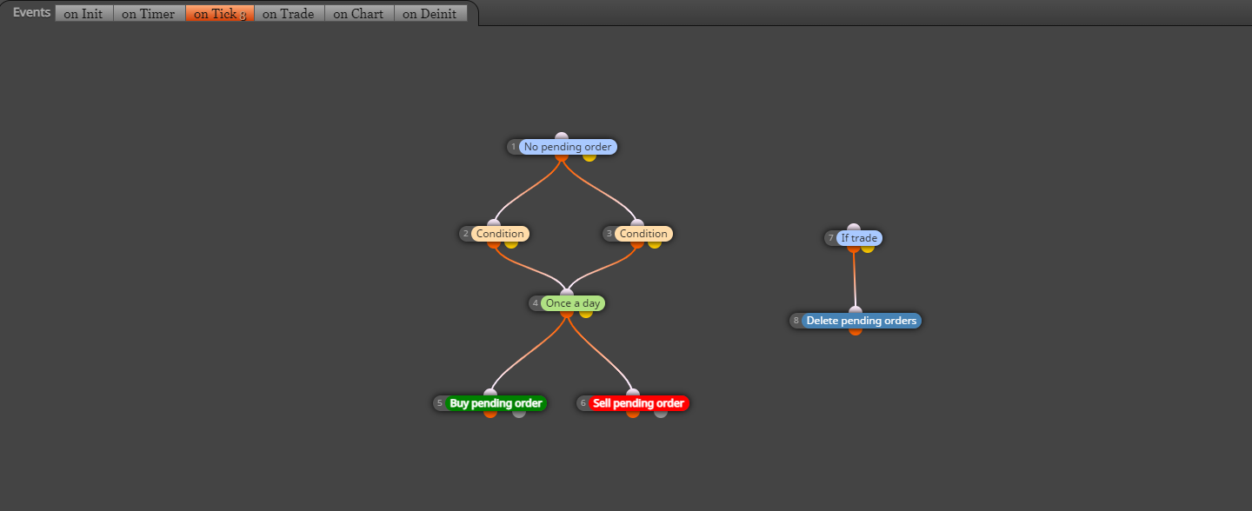Click the grey output connector under Buy pending order
Screen dimensions: 1252x511
coord(519,413)
